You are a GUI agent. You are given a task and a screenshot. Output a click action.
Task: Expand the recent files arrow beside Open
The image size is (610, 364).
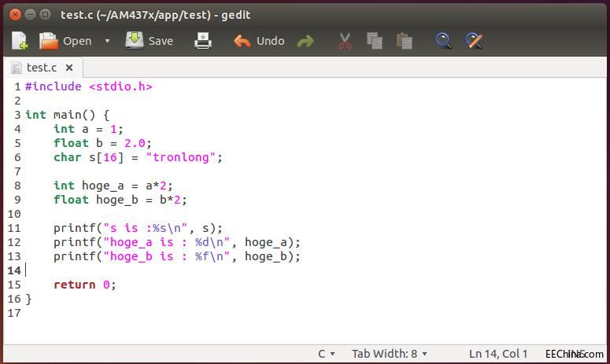(107, 41)
